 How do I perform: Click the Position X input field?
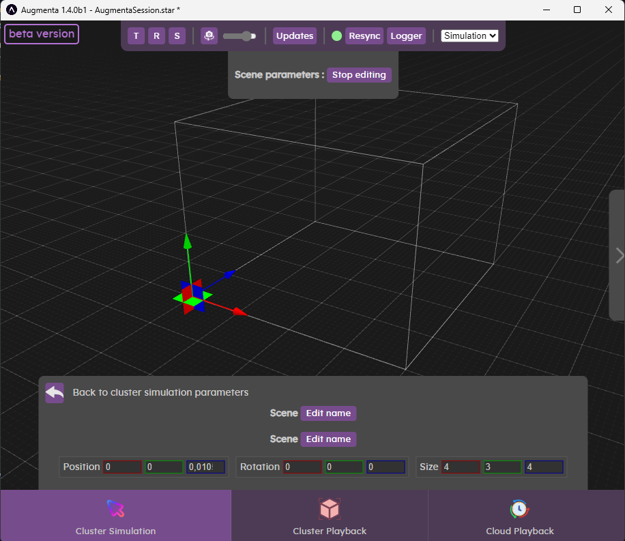pyautogui.click(x=122, y=467)
